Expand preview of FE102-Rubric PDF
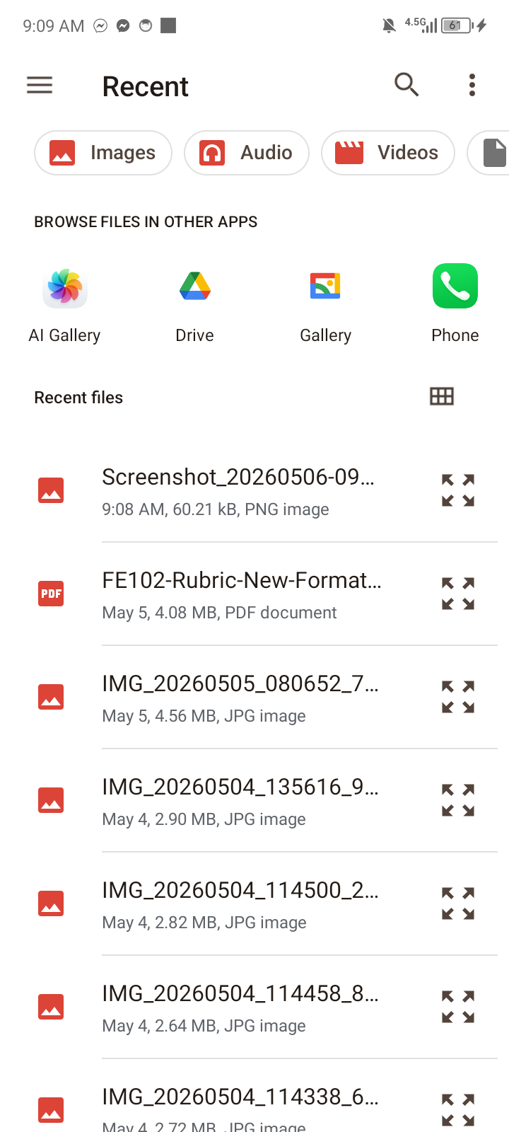This screenshot has height=1132, width=509. point(458,594)
